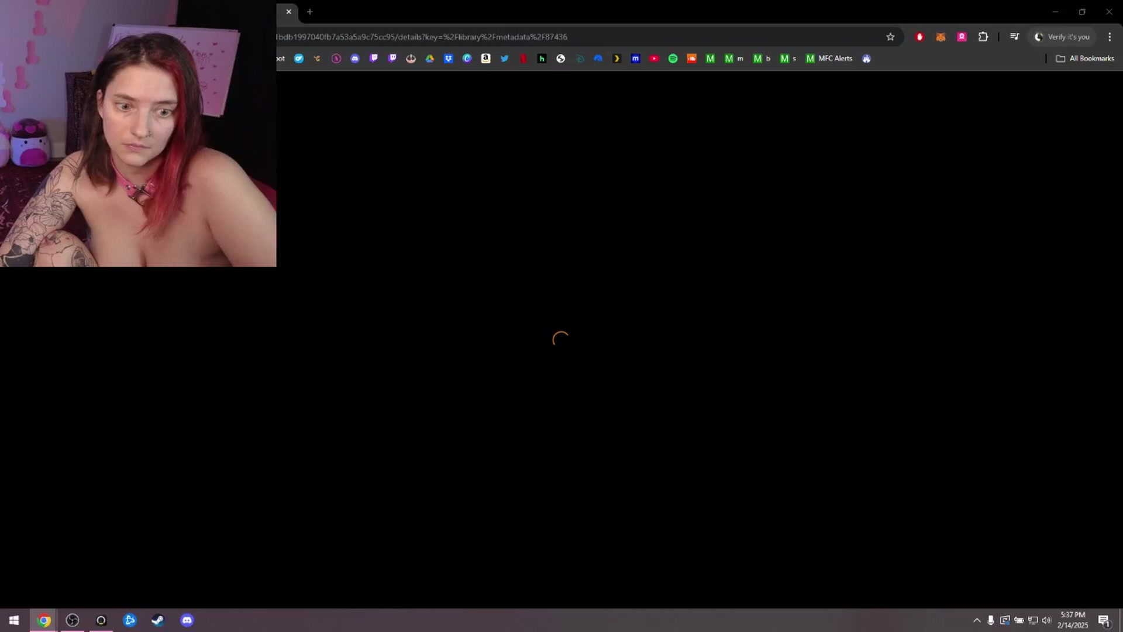Screen dimensions: 1123x632
Task: Open Steam from the taskbar
Action: click(158, 620)
